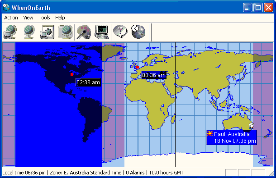Click the small figure marker on eastern Australia
Viewport: 276px width, 178px height.
(251, 126)
